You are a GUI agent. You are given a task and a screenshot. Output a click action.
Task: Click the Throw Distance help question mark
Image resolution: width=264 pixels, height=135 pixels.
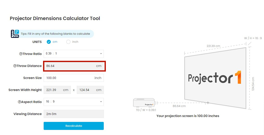15,66
